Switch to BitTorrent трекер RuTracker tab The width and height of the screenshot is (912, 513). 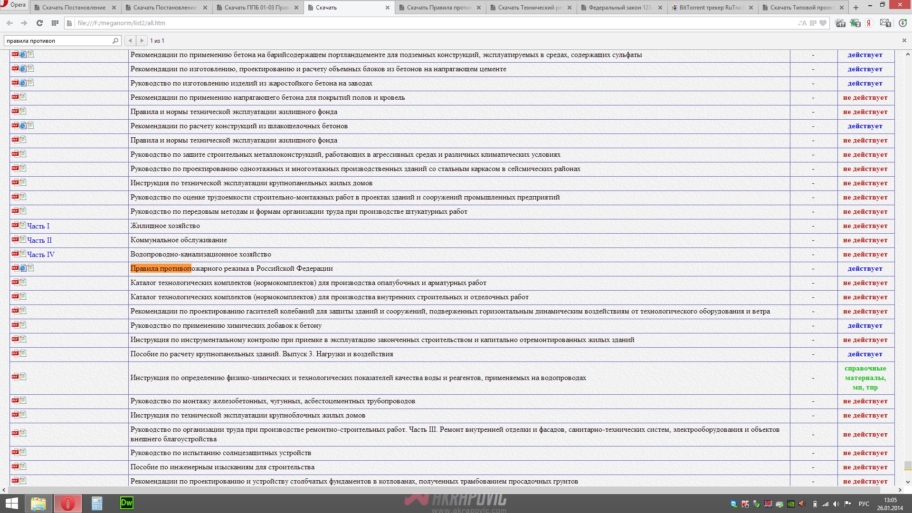pos(711,8)
